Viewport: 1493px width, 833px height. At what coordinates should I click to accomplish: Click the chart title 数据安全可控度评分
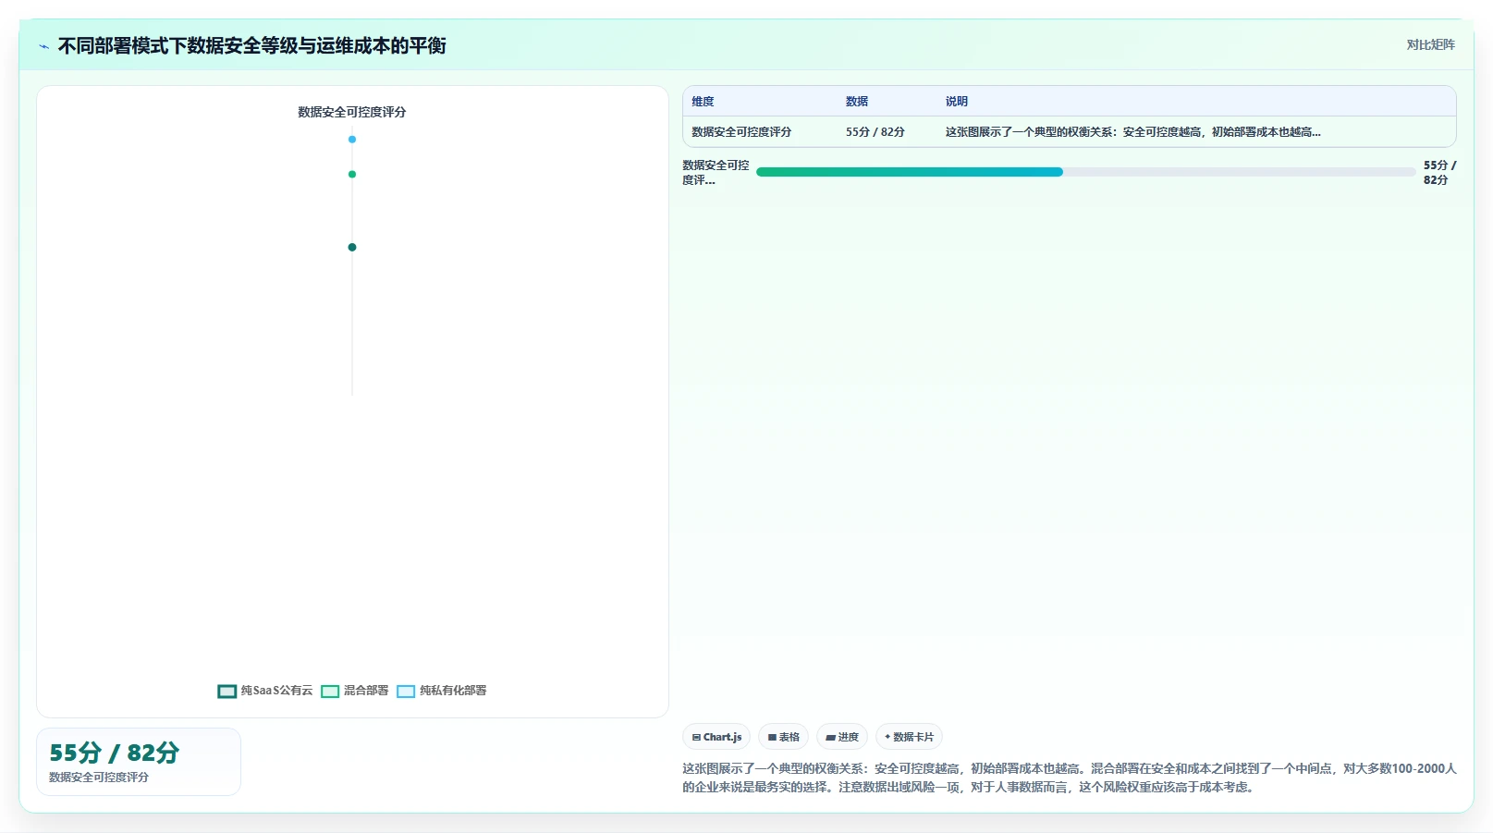(352, 112)
